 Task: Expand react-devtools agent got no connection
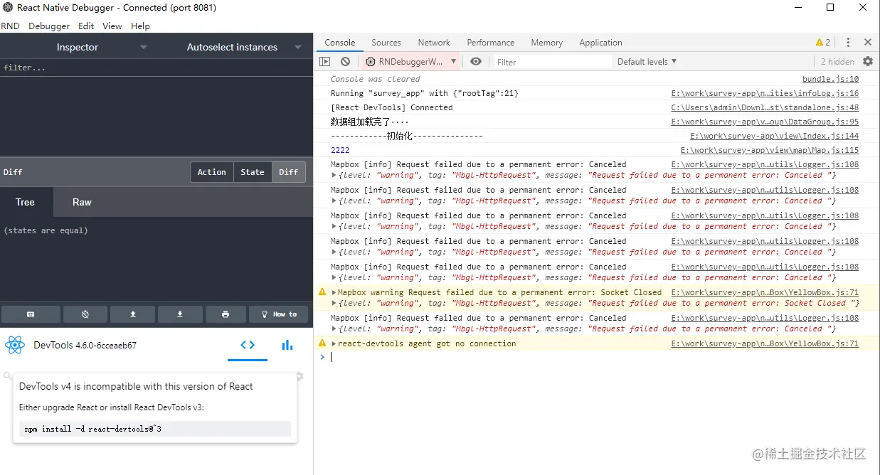(x=334, y=343)
